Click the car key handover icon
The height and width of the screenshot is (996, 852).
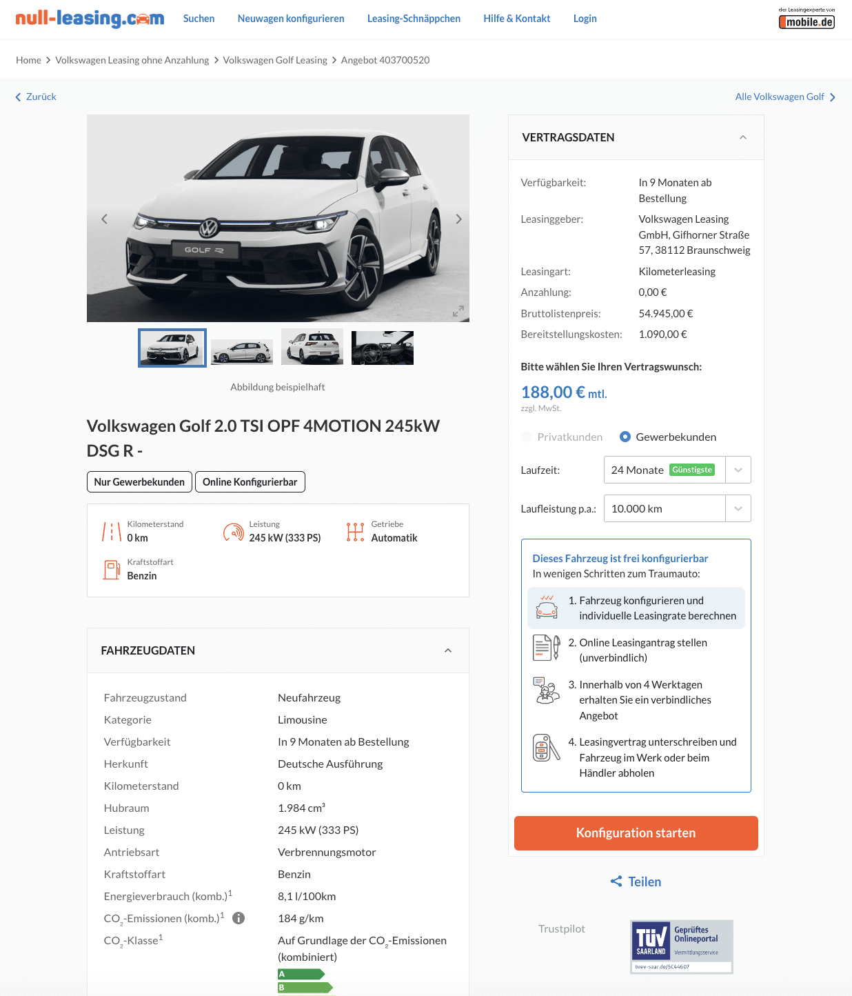click(547, 748)
